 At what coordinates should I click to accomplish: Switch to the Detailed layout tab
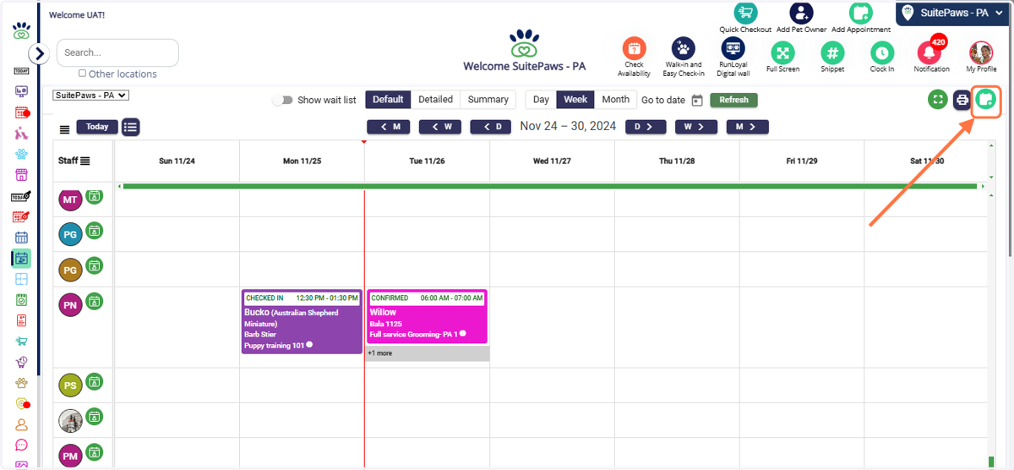[436, 100]
